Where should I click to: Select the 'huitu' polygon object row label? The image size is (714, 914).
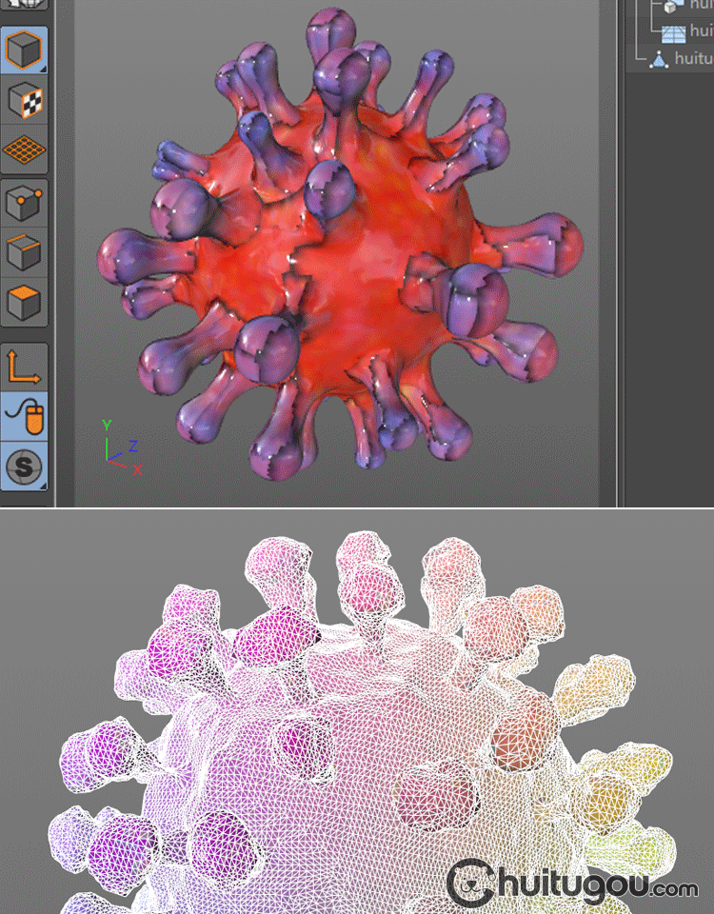pyautogui.click(x=694, y=58)
